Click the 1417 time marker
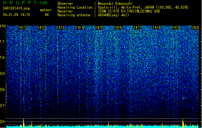Image resolution: width=202 pixels, height=128 pixels. coord(137,28)
